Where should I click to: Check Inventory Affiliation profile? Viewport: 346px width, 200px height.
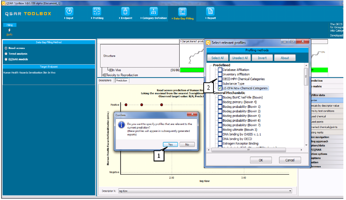coord(220,74)
